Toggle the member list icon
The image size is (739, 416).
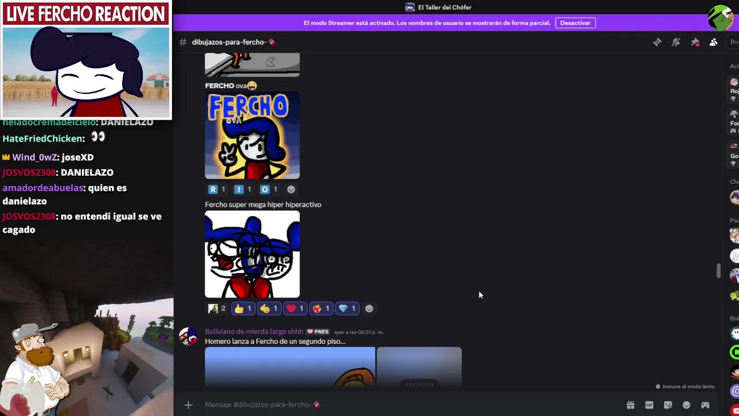click(714, 42)
